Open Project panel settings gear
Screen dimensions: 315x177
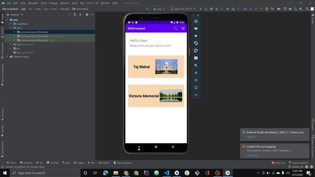pos(87,15)
